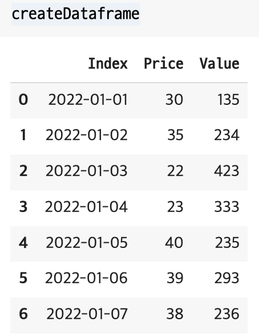Click row index 2 label
This screenshot has height=334, width=259.
point(23,171)
